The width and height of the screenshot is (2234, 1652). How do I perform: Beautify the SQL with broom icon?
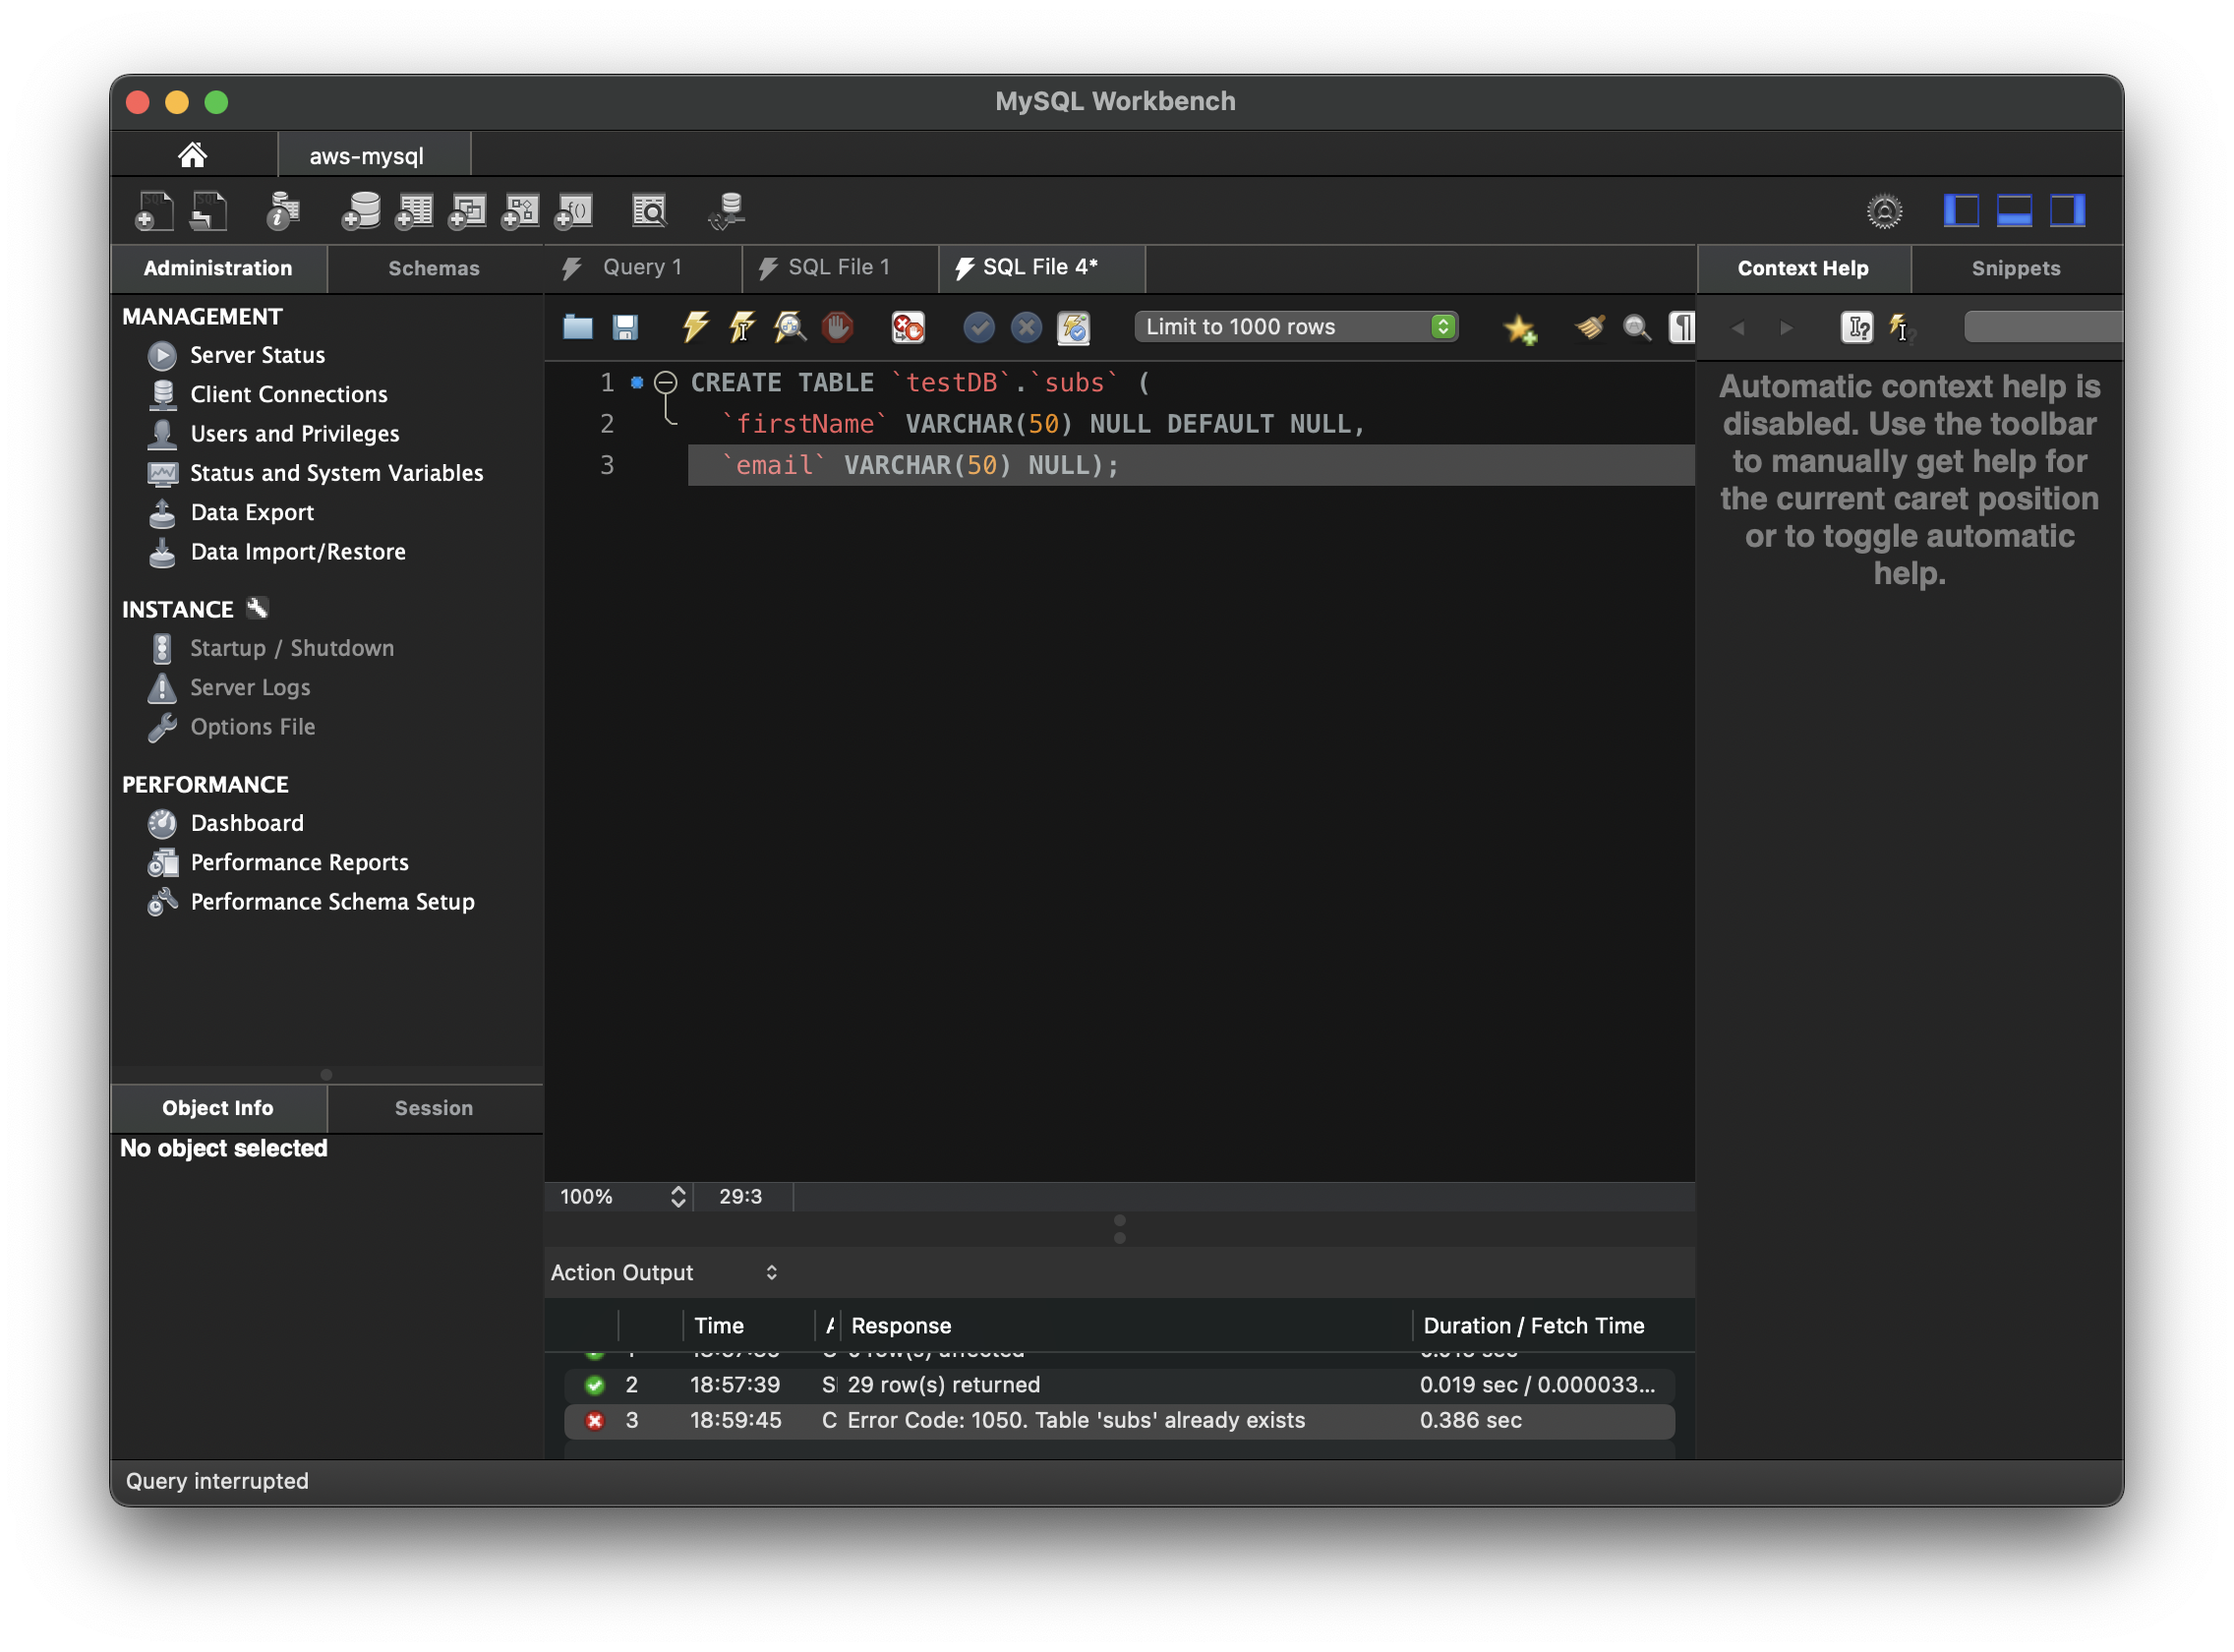coord(1590,327)
